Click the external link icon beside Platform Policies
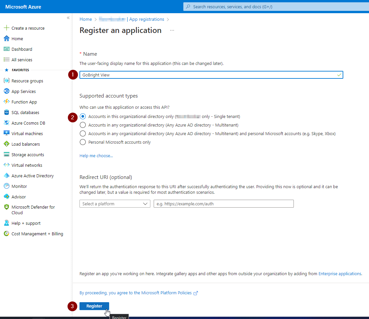369x319 pixels. coord(196,293)
